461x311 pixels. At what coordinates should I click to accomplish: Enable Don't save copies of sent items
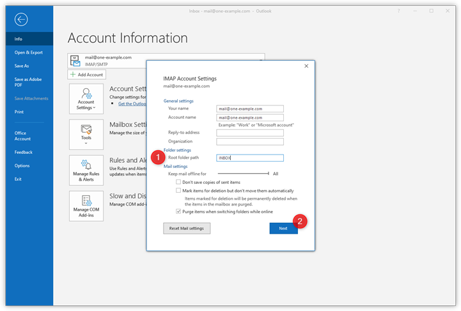(178, 182)
